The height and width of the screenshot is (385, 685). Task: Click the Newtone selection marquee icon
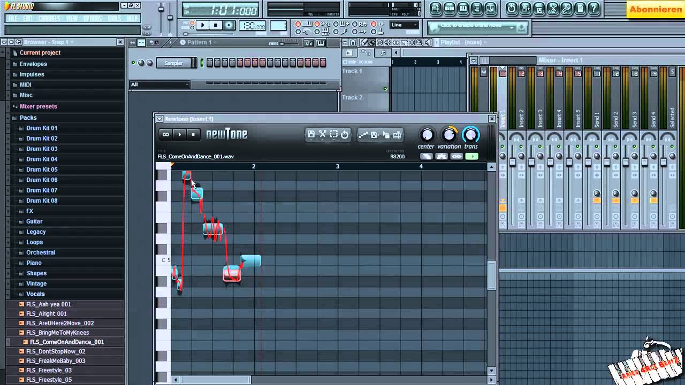pyautogui.click(x=333, y=134)
